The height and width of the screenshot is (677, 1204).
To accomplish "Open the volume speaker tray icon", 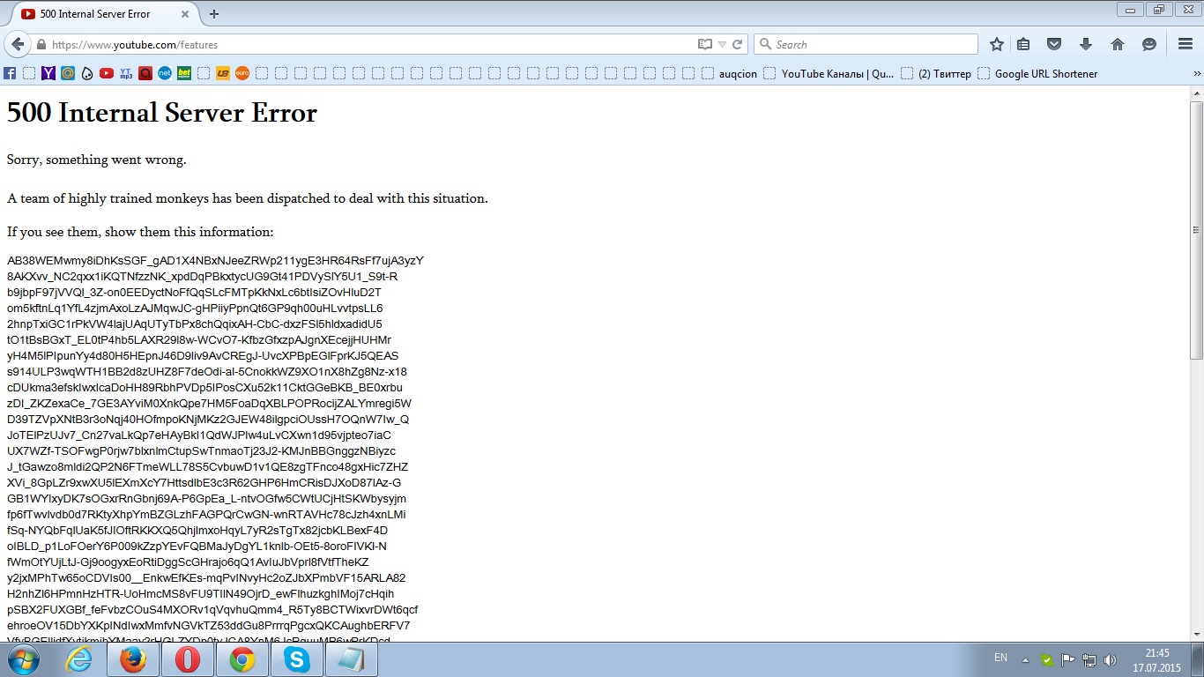I will pyautogui.click(x=1111, y=659).
